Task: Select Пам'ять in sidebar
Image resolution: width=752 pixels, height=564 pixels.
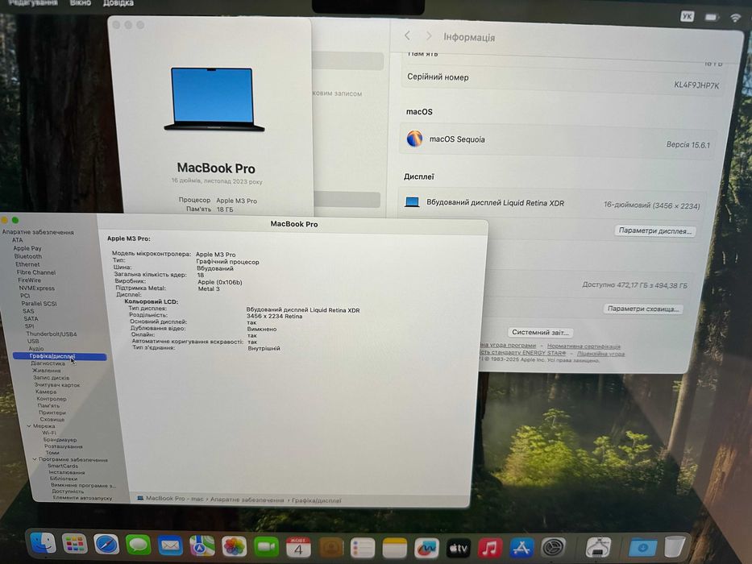Action: tap(48, 405)
